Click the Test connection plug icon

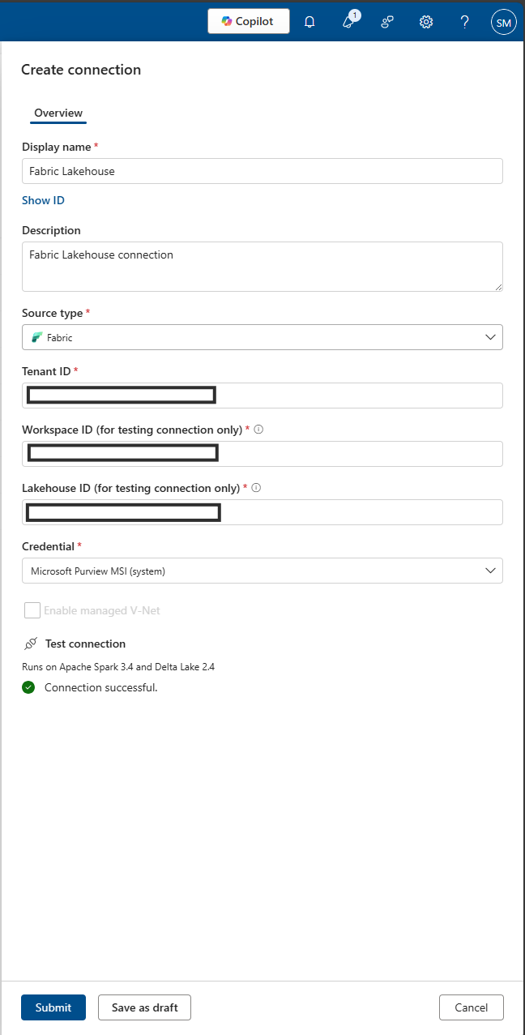[x=31, y=644]
